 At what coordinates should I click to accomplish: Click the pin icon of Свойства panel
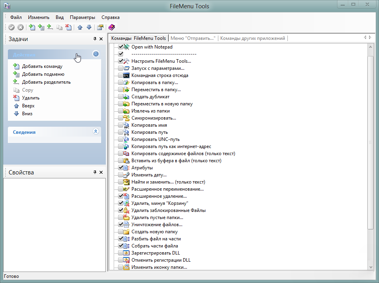95,172
